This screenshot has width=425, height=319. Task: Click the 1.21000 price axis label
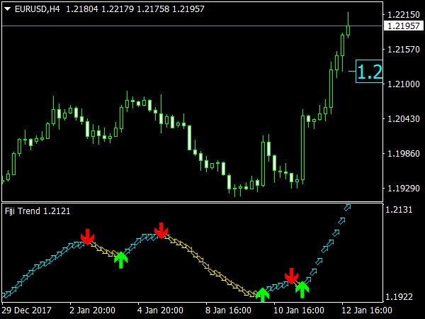click(404, 84)
